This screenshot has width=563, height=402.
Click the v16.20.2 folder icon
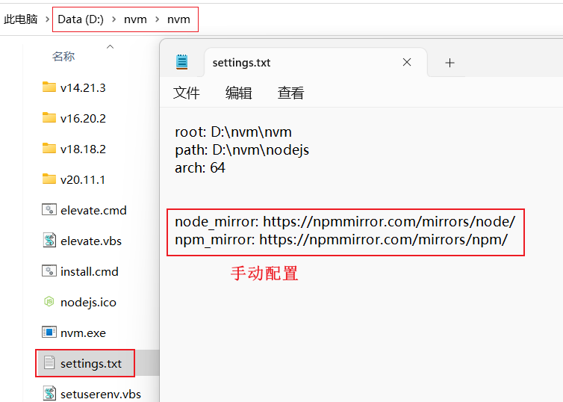click(x=49, y=118)
